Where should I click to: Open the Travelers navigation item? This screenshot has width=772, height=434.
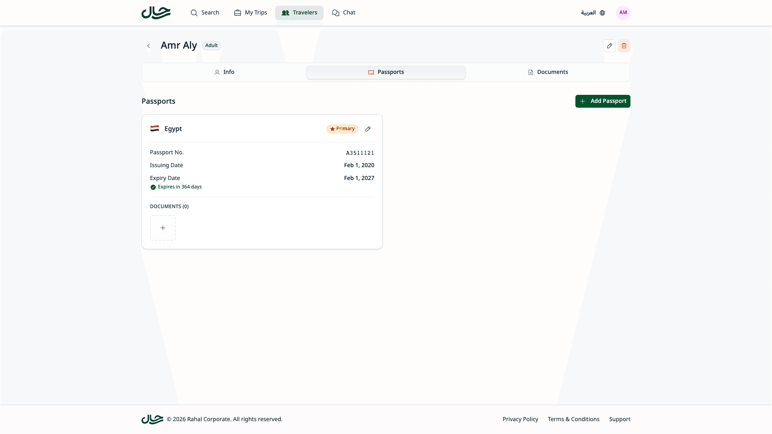(x=299, y=13)
